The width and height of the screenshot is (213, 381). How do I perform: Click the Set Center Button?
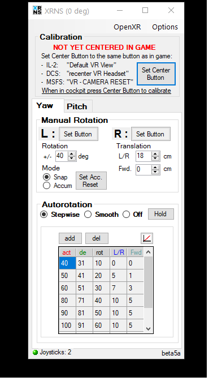click(156, 74)
